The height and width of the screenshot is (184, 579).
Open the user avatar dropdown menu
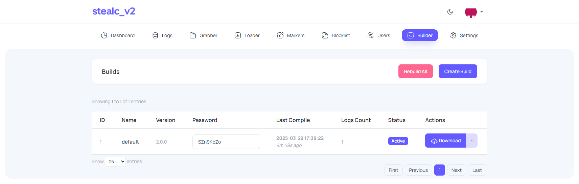click(474, 12)
